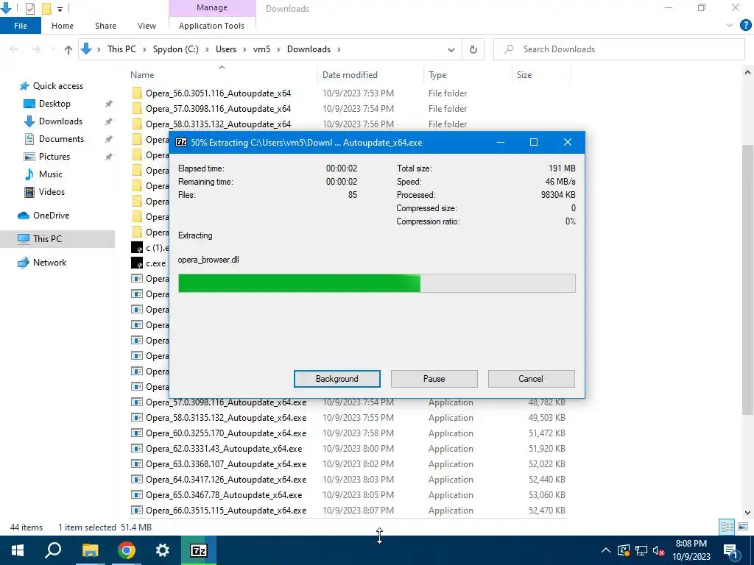Open the View ribbon tab
This screenshot has width=754, height=565.
147,26
